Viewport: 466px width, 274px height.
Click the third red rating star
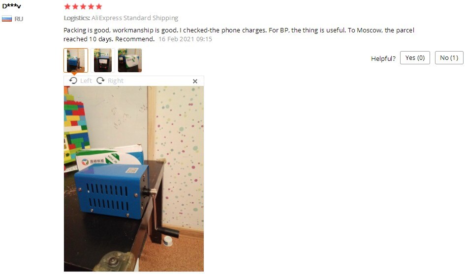[x=83, y=6]
